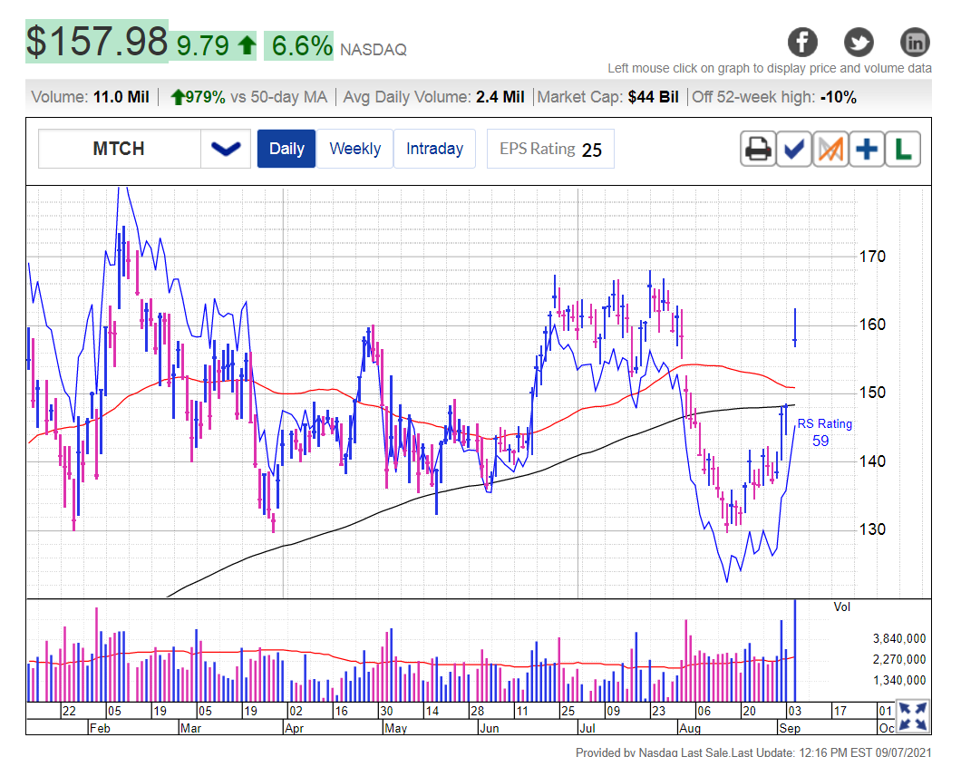Switch to Intraday chart view
The image size is (961, 757).
pos(434,149)
